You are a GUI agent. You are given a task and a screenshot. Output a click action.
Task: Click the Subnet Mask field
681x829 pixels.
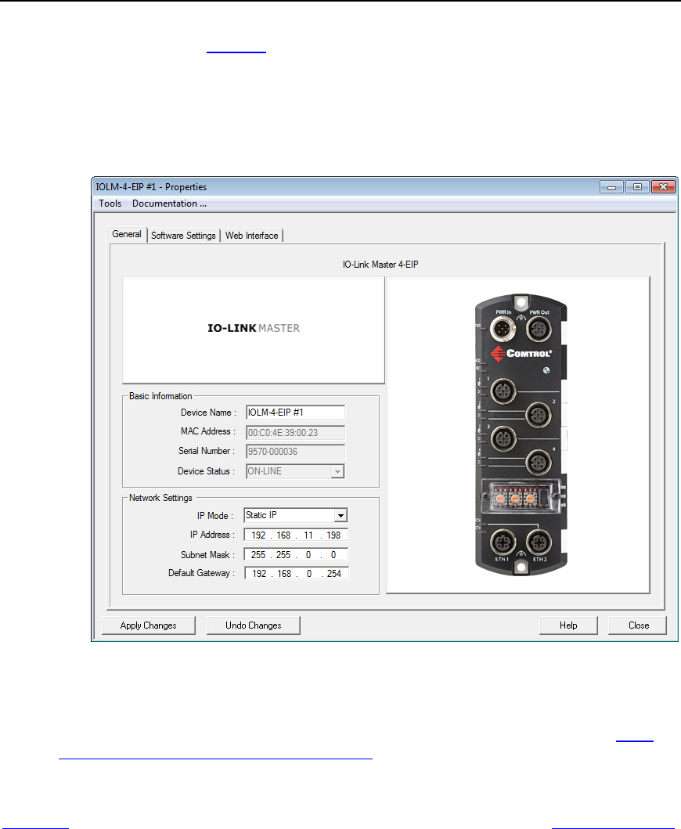(x=296, y=554)
